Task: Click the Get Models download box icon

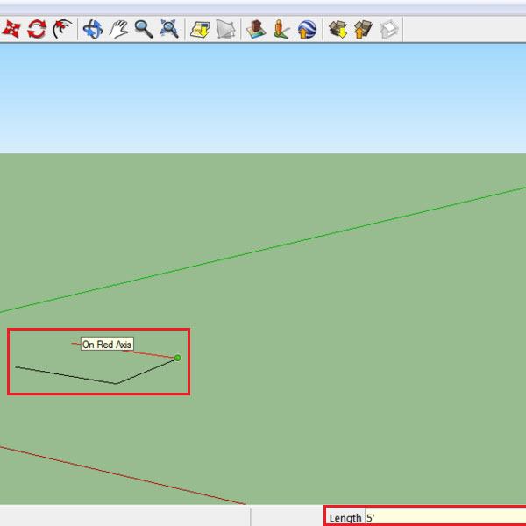Action: 338,29
